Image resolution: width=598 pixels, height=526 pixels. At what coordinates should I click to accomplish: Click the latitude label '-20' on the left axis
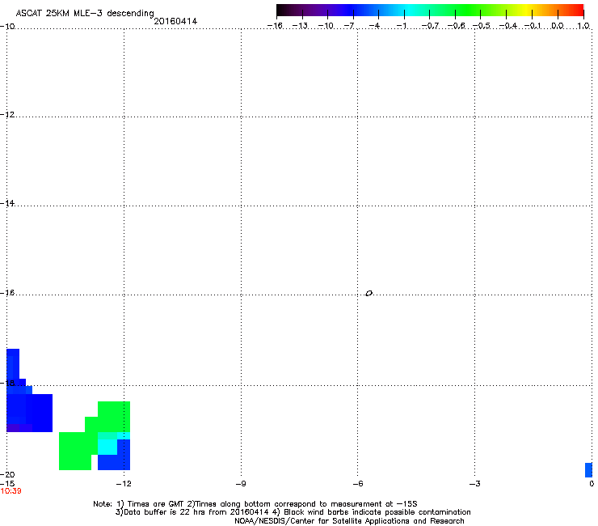[7, 474]
